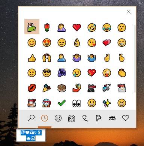Insert the flying rocket cat emoji
The width and height of the screenshot is (144, 146).
coord(107,88)
